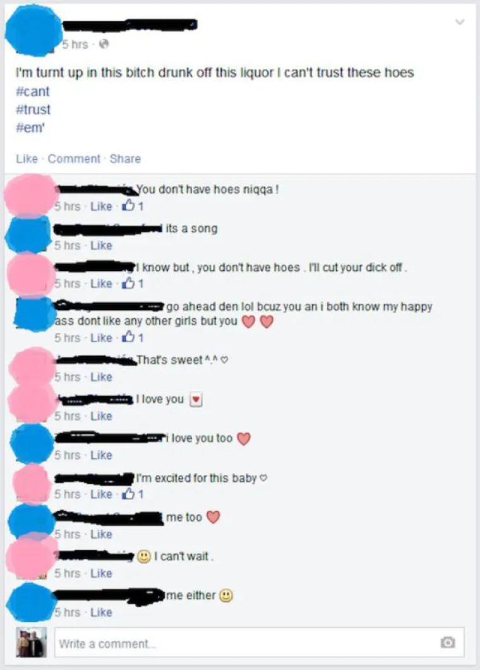
Task: Click Comment under the main post
Action: click(74, 159)
